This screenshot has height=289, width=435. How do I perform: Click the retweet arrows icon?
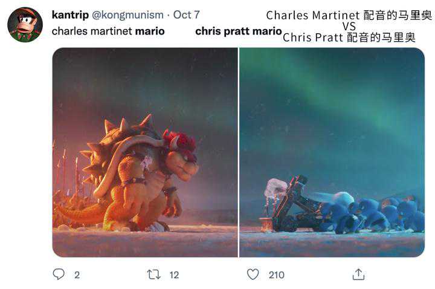pyautogui.click(x=154, y=274)
